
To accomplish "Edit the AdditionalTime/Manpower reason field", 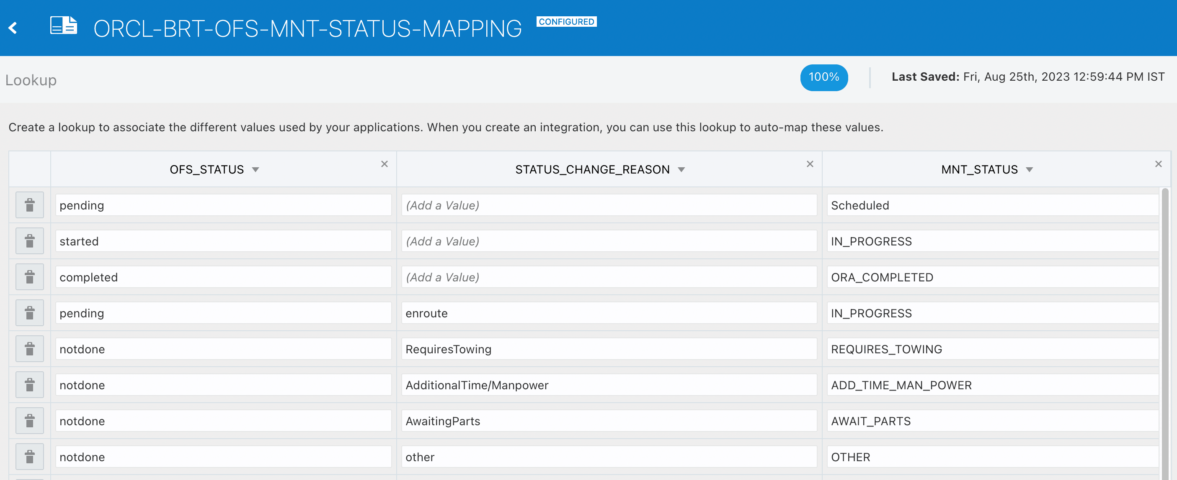I will coord(609,385).
